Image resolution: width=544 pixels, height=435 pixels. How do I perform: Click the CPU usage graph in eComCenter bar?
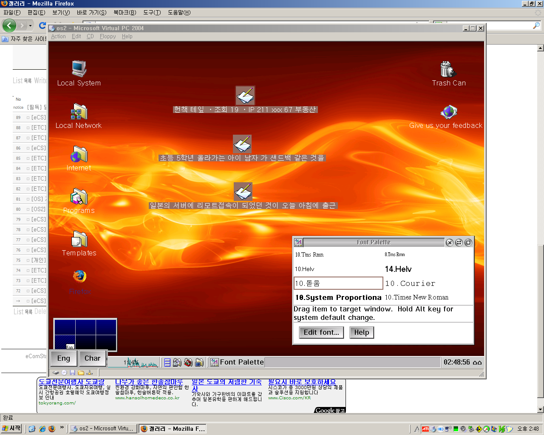133,362
